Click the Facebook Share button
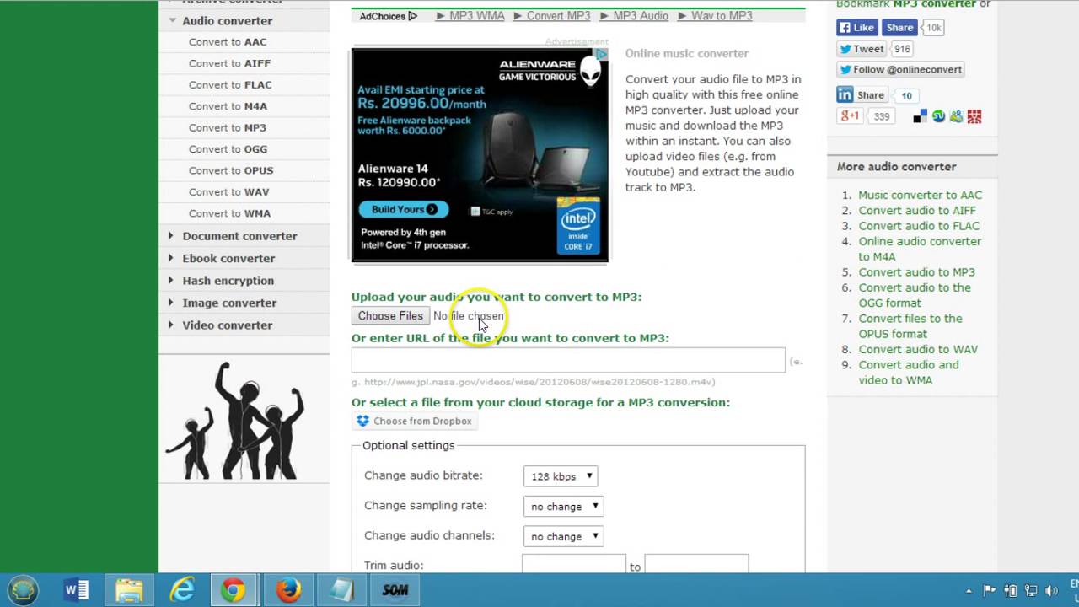1079x607 pixels. click(x=899, y=28)
